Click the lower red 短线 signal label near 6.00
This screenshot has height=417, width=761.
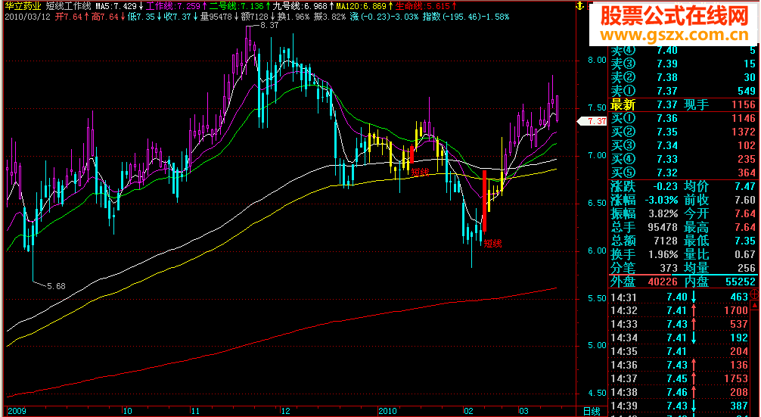pyautogui.click(x=492, y=244)
